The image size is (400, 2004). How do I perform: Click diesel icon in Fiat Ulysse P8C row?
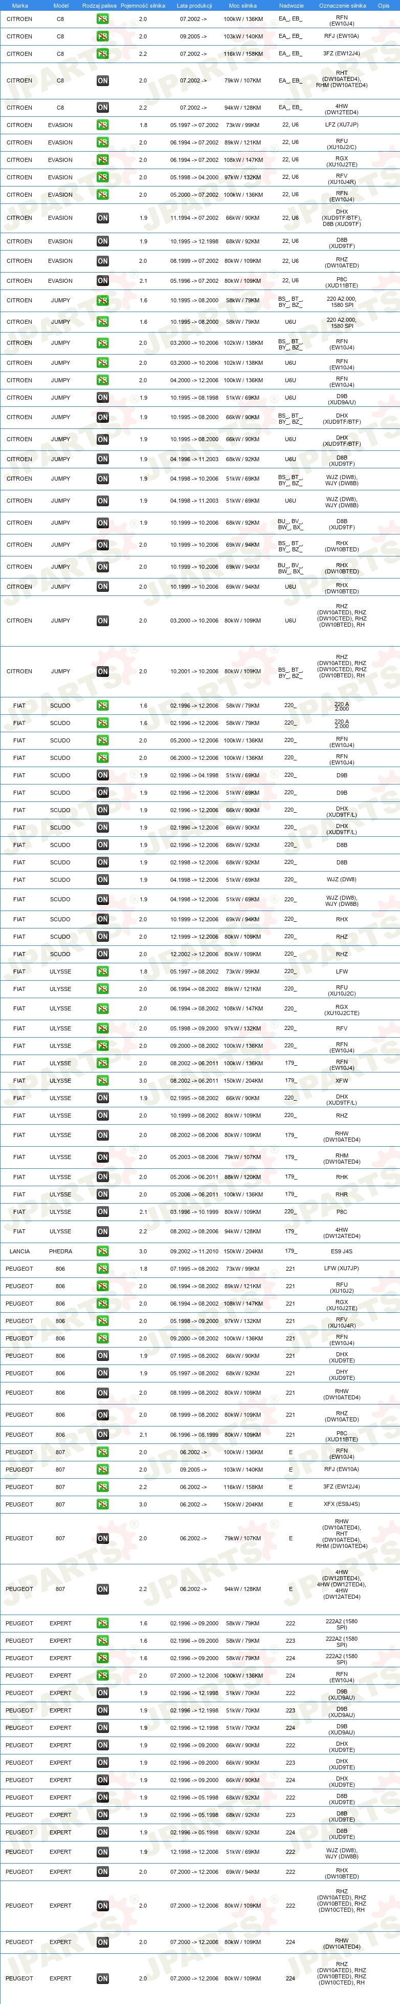point(102,1212)
